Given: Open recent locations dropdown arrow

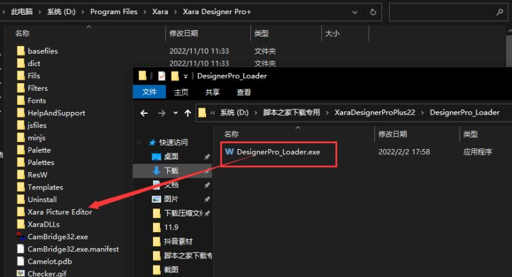Looking at the screenshot, I should [x=175, y=113].
